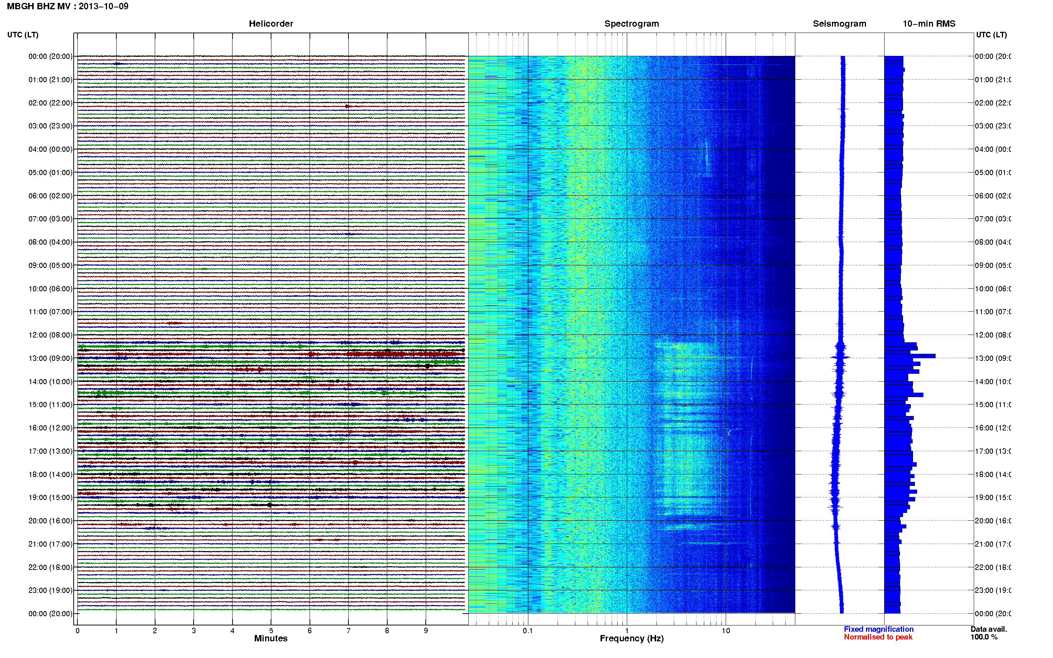Image resolution: width=1053 pixels, height=658 pixels.
Task: Click the '9' tick on Minutes axis
Action: pyautogui.click(x=426, y=631)
